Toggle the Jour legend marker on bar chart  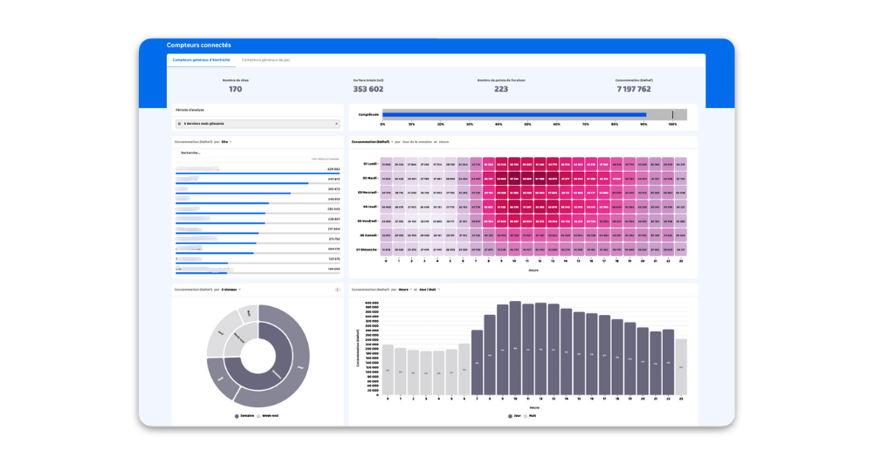(510, 416)
